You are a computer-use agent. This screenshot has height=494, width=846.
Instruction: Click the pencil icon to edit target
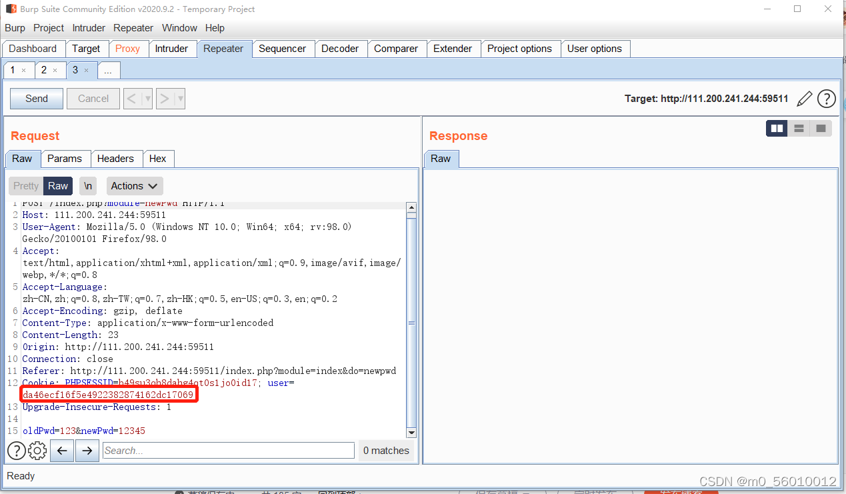pos(805,99)
